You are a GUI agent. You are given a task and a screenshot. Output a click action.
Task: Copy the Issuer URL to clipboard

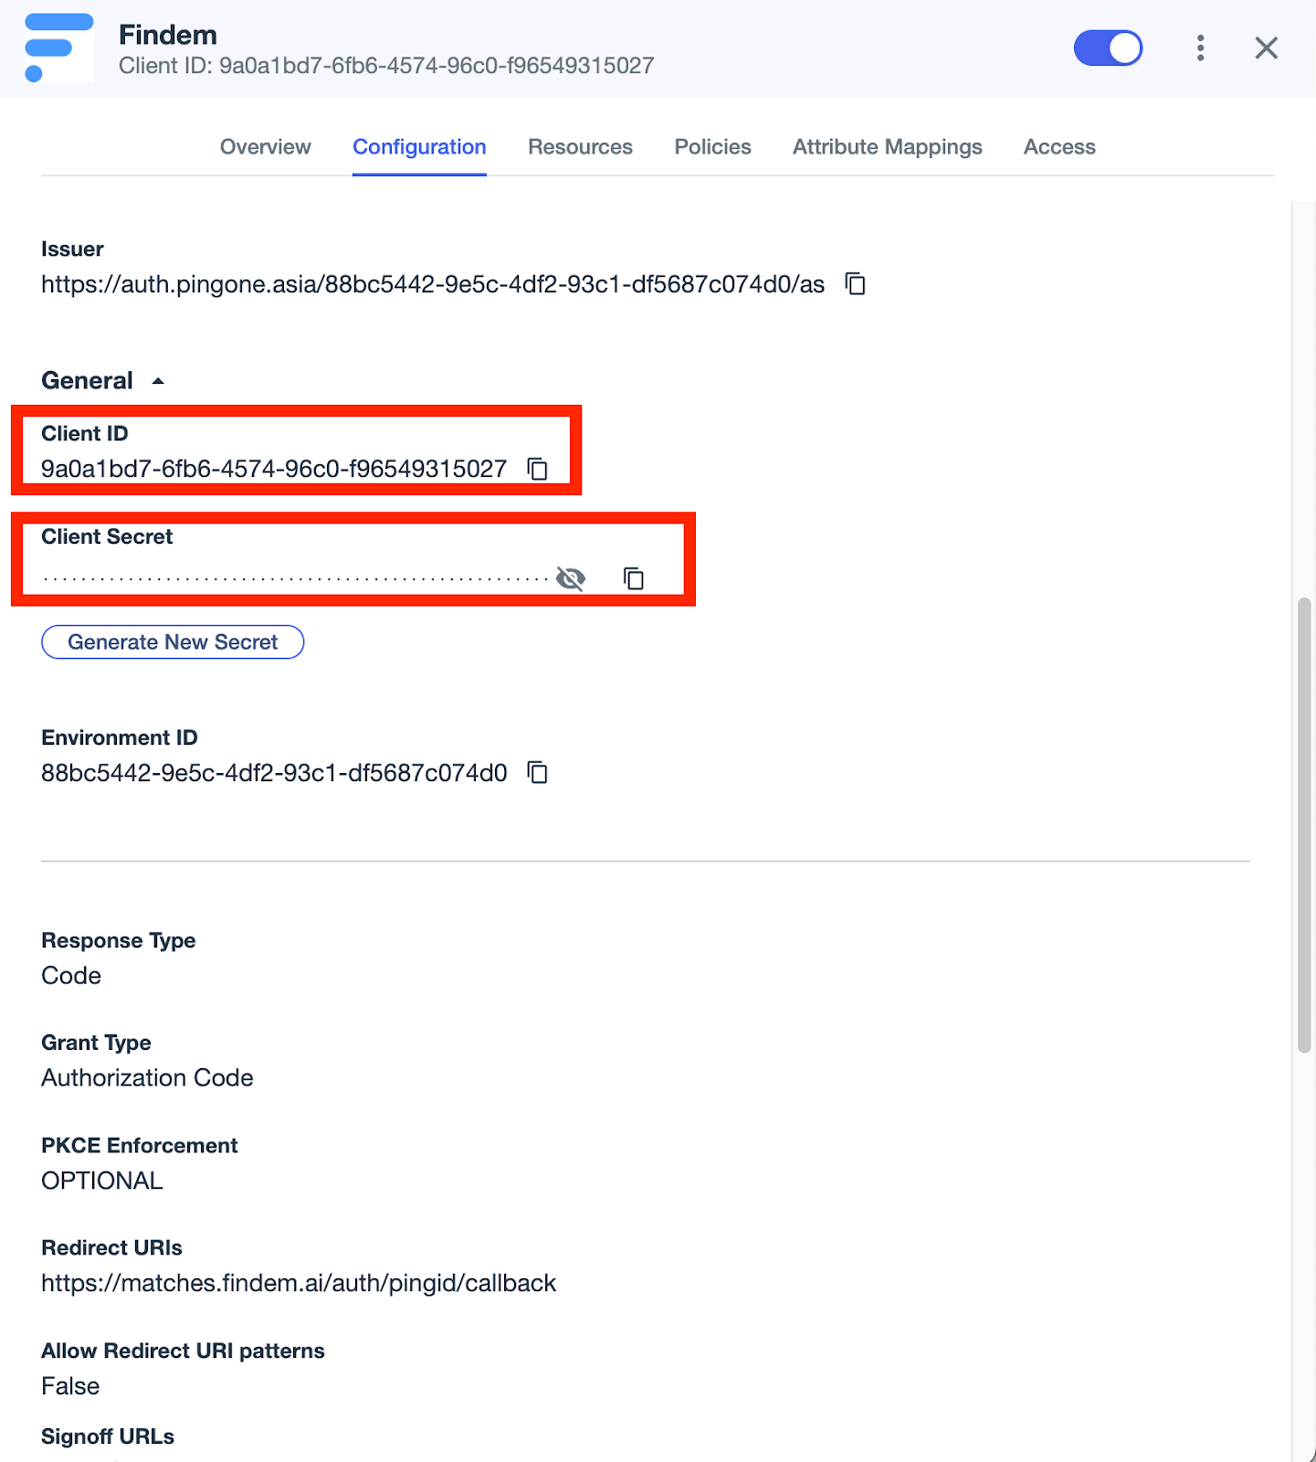click(x=856, y=284)
